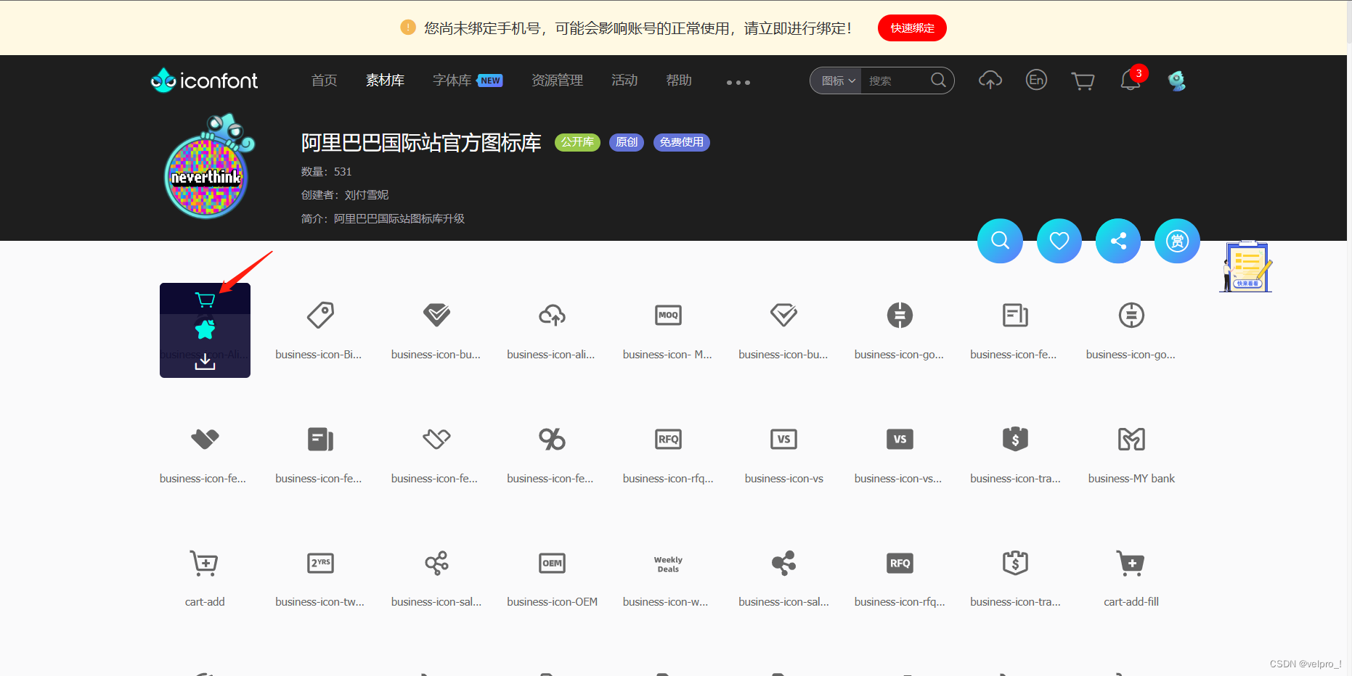
Task: Select the outlined handshake icon
Action: coord(436,440)
